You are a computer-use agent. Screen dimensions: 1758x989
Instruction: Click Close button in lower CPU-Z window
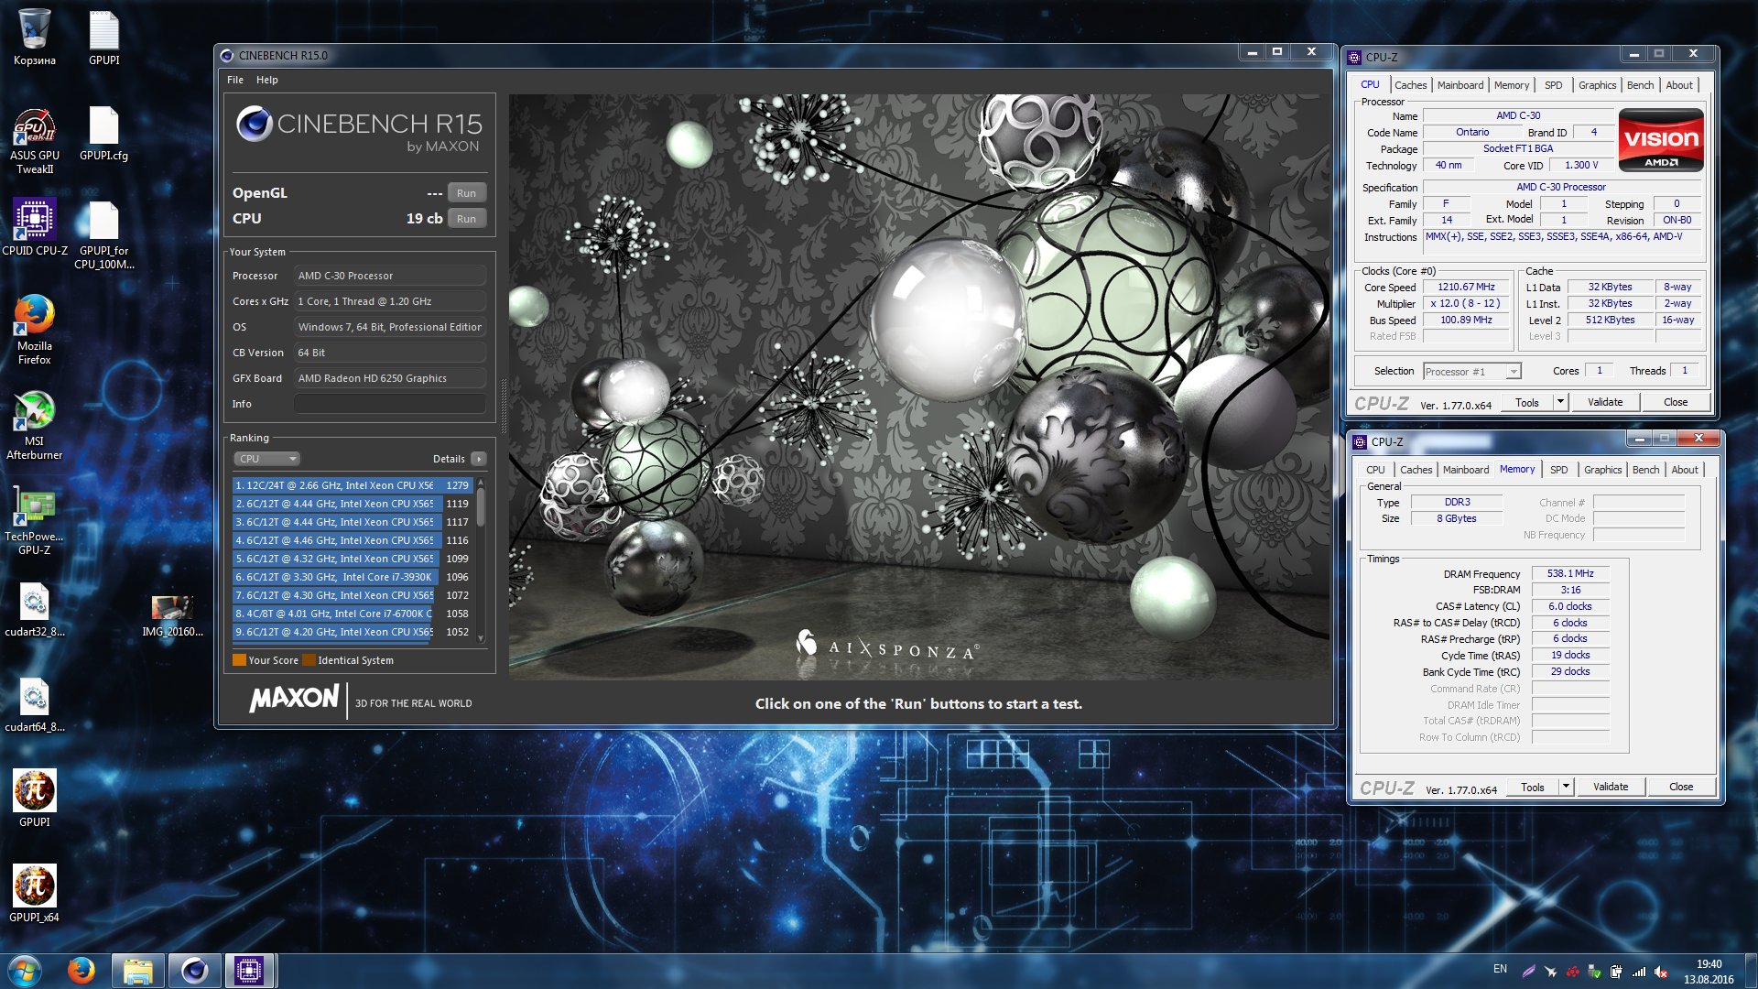pyautogui.click(x=1681, y=787)
